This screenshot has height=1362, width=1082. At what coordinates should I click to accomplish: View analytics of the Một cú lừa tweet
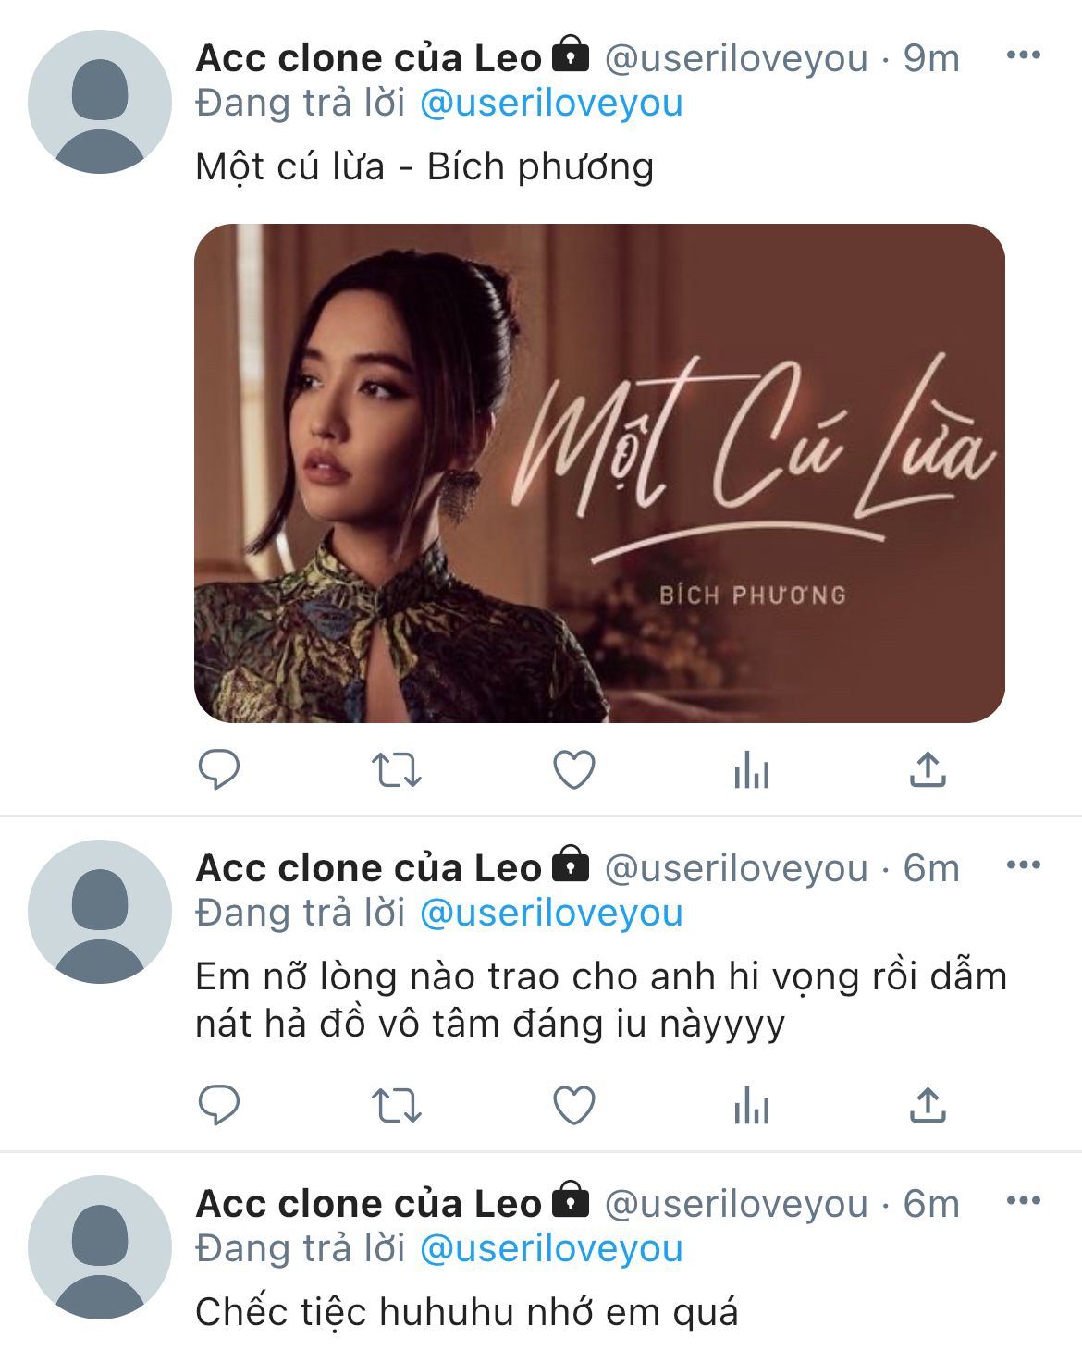(x=751, y=769)
